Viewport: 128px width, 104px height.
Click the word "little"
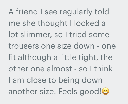[68, 57]
